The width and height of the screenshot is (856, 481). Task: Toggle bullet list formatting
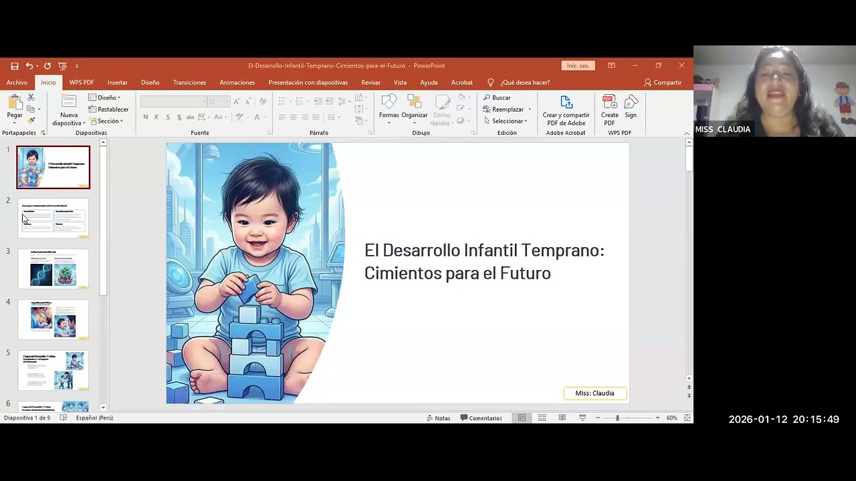coord(282,101)
